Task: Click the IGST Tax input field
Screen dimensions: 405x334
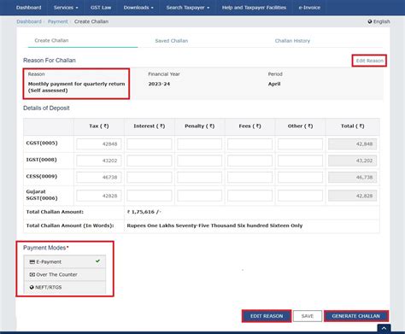Action: click(x=99, y=161)
